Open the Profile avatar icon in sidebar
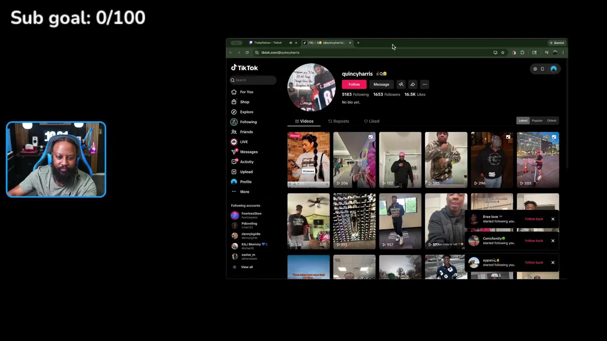 (x=234, y=181)
